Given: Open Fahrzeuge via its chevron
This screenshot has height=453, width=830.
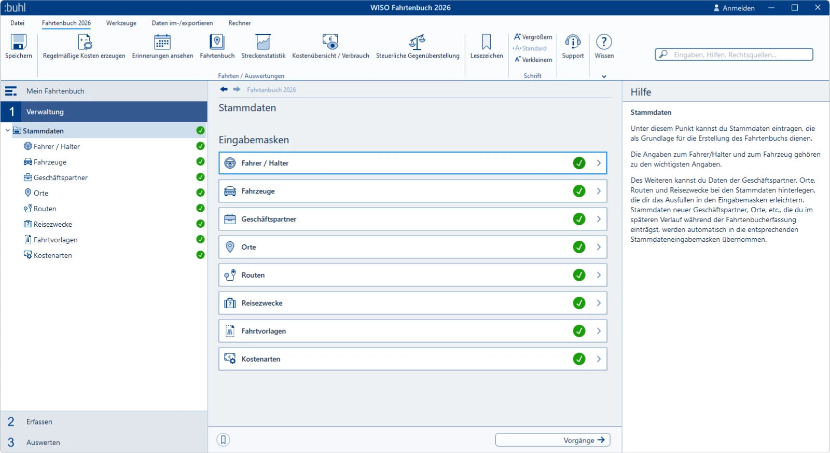Looking at the screenshot, I should tap(599, 191).
